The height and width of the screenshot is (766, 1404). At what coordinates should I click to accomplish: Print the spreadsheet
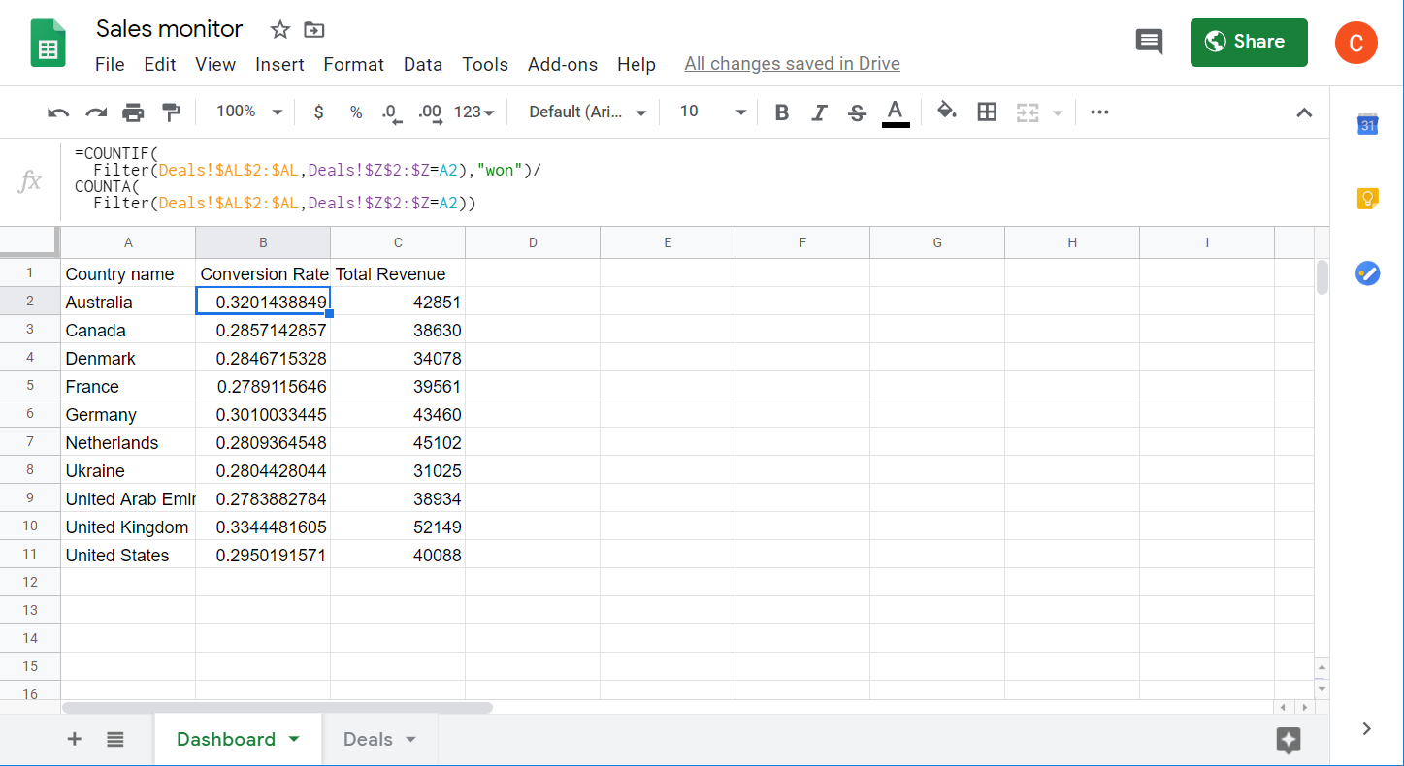133,112
